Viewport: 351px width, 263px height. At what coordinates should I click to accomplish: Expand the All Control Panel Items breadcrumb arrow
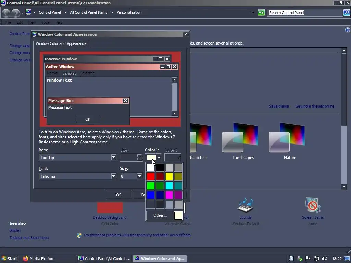(112, 13)
